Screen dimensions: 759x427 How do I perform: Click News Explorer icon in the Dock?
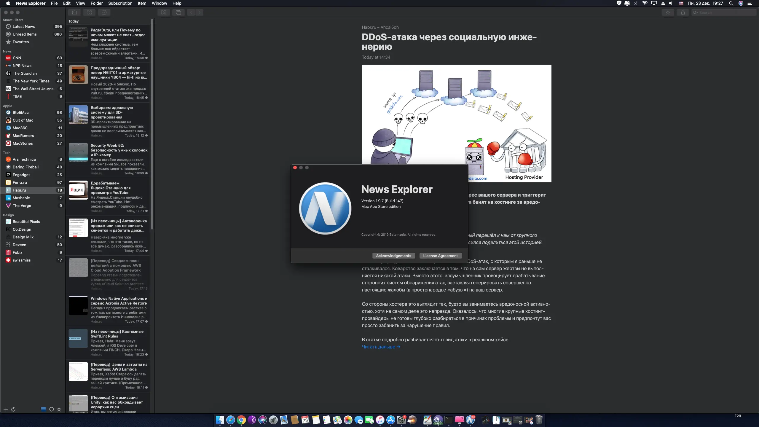[x=470, y=420]
